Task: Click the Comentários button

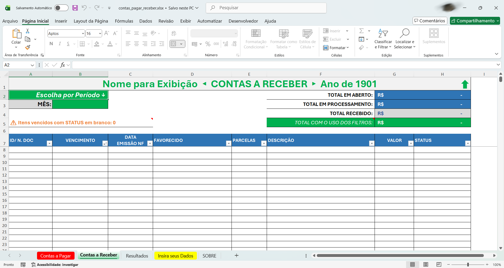Action: point(430,21)
